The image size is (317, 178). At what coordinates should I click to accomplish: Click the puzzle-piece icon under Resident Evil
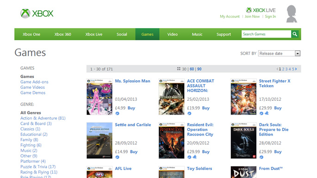[194, 157]
